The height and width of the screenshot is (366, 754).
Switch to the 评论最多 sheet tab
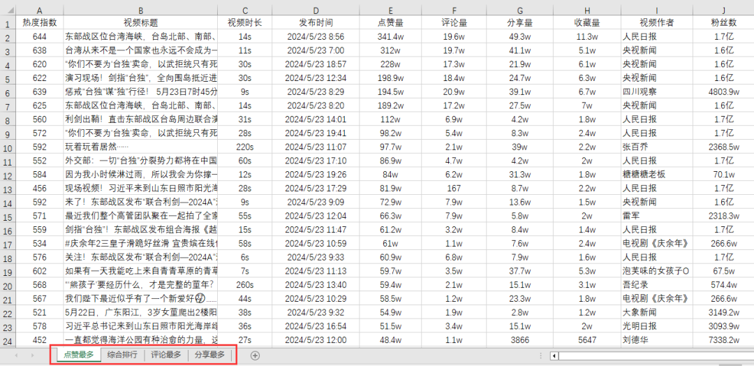pyautogui.click(x=166, y=355)
